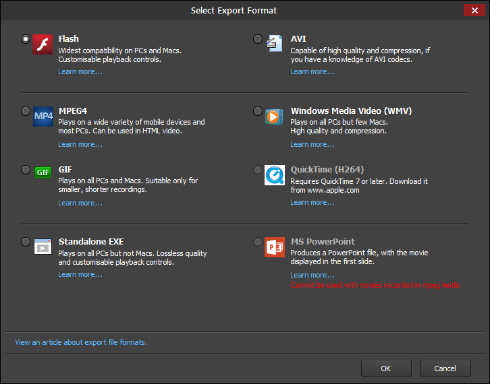Click the QuickTime H264 icon
The image size is (490, 384).
point(274,175)
